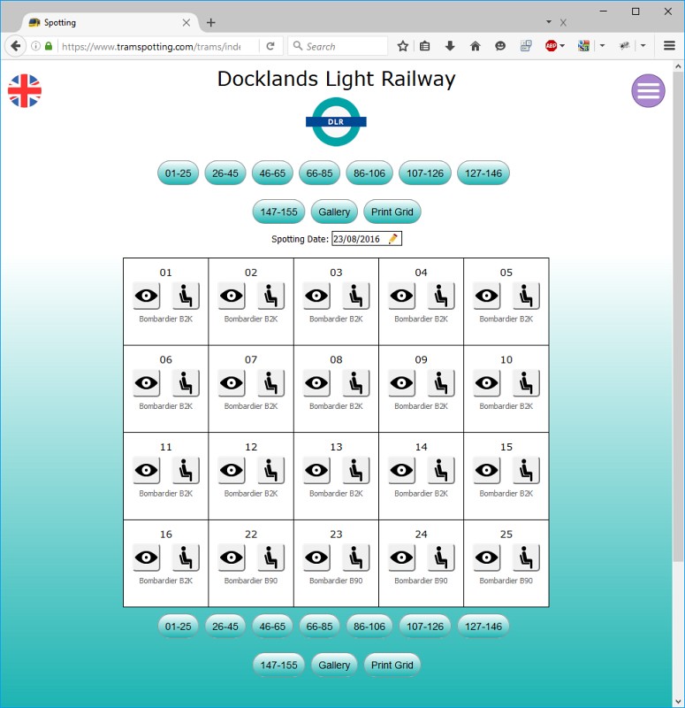685x708 pixels.
Task: Click the bottom Gallery button
Action: (334, 666)
